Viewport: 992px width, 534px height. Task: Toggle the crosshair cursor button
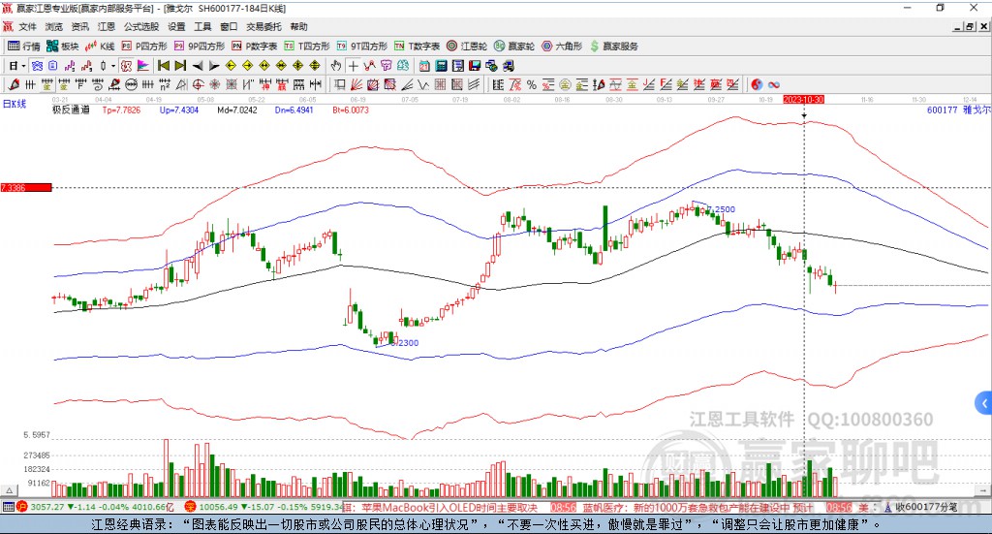coord(353,66)
